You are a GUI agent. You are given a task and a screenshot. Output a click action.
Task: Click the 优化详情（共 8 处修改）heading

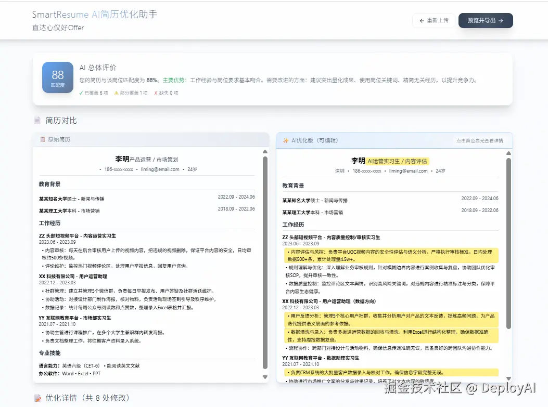point(87,398)
